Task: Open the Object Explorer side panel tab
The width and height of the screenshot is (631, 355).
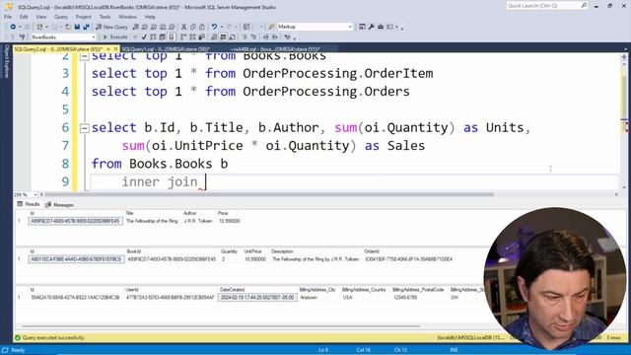Action: pyautogui.click(x=6, y=61)
